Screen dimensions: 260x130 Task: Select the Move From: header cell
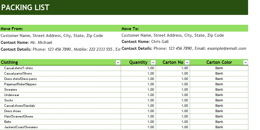60,29
